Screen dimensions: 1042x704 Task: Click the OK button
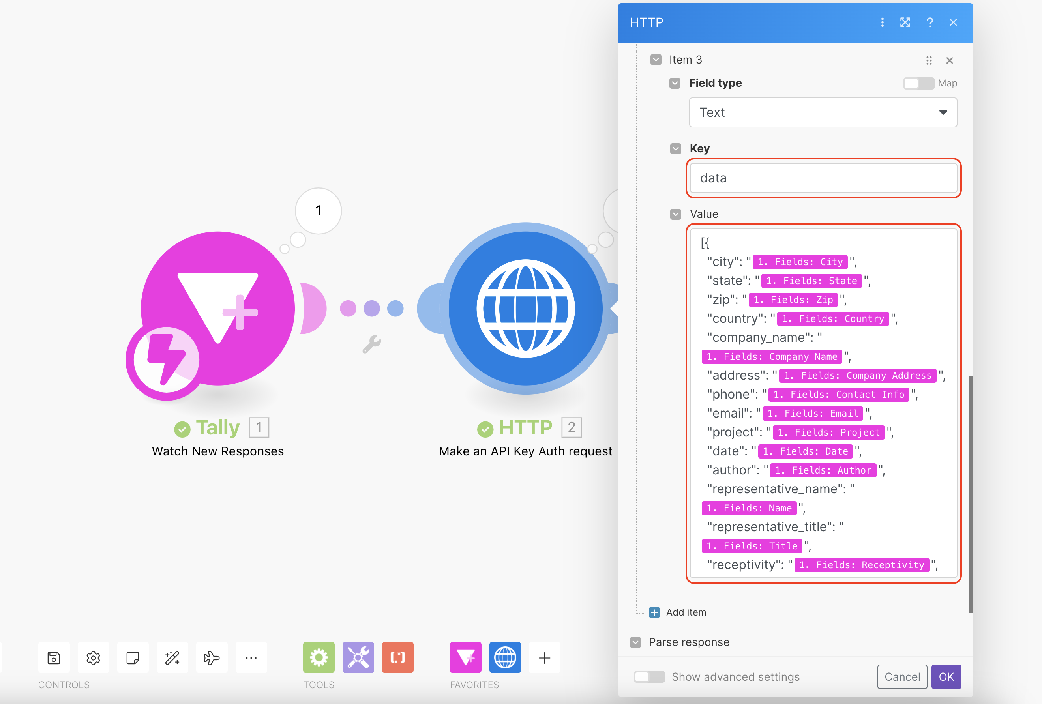tap(946, 677)
